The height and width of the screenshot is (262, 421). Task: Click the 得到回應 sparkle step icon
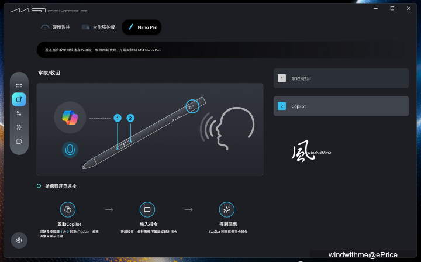pos(227,209)
